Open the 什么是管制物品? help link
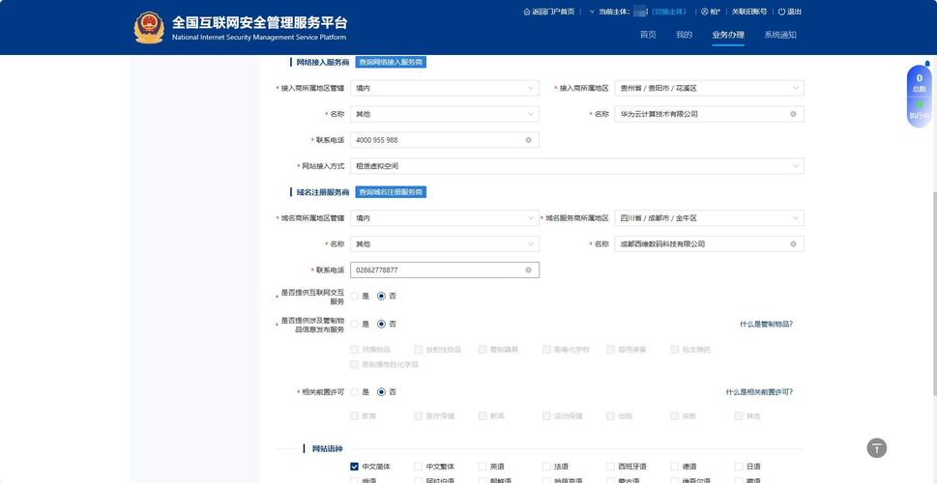 pyautogui.click(x=766, y=325)
